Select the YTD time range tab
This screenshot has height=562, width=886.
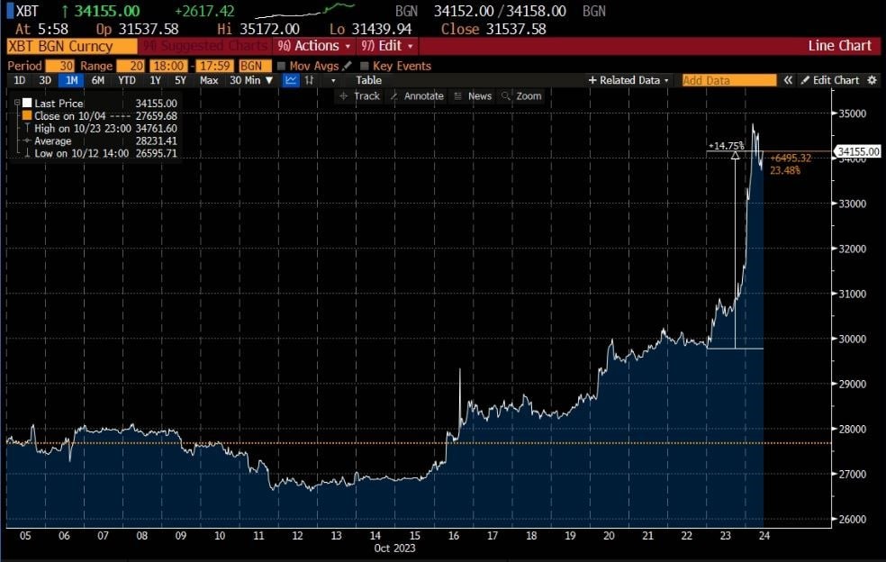pyautogui.click(x=126, y=80)
